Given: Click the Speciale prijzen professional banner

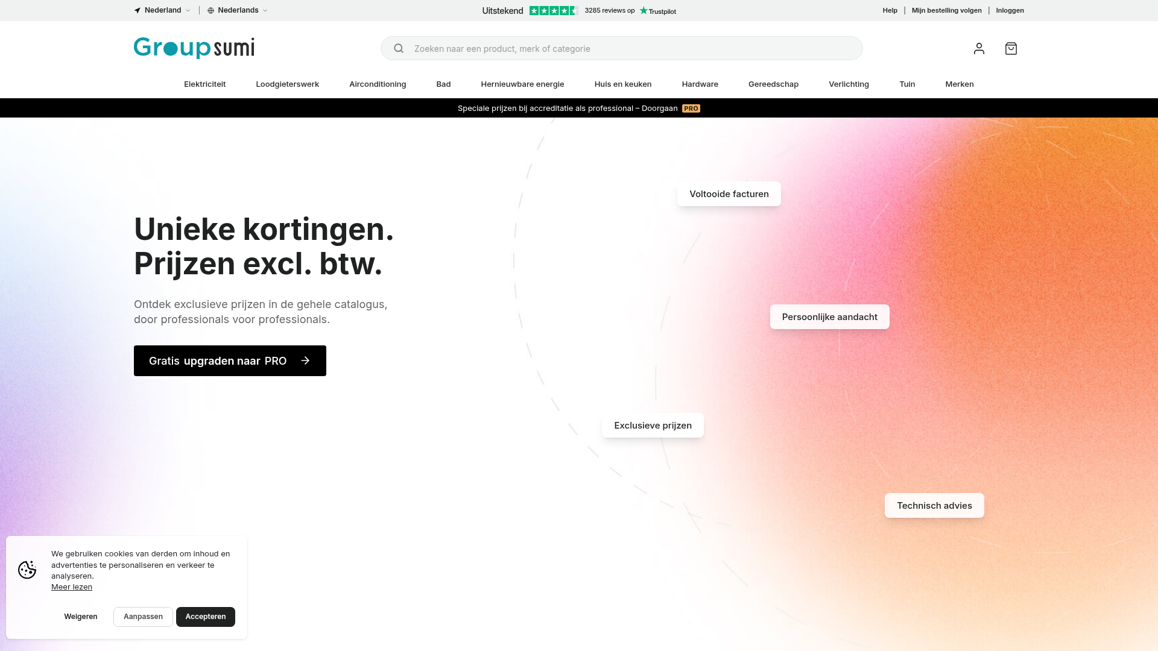Looking at the screenshot, I should pyautogui.click(x=579, y=108).
